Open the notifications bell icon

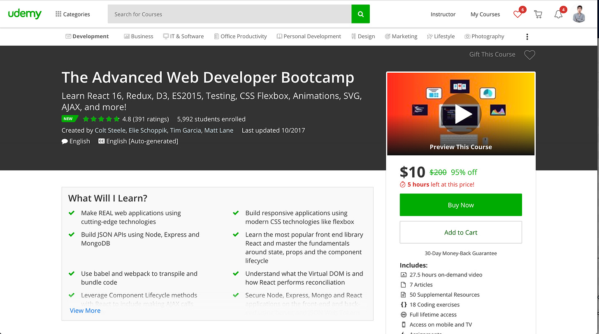pos(558,14)
